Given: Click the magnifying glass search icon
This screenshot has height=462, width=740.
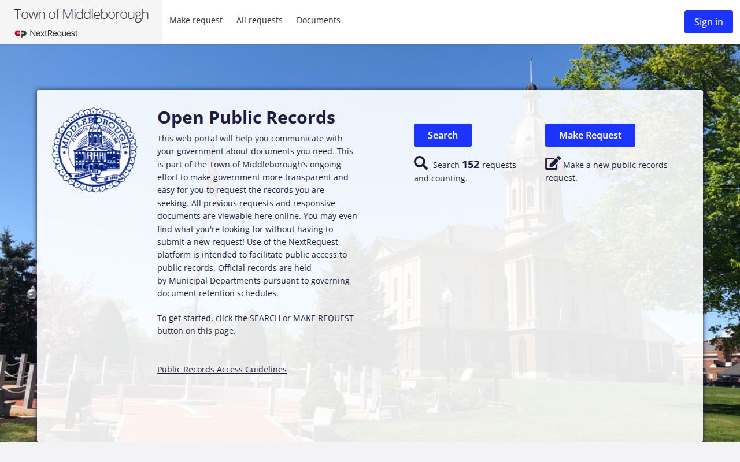Looking at the screenshot, I should point(421,163).
